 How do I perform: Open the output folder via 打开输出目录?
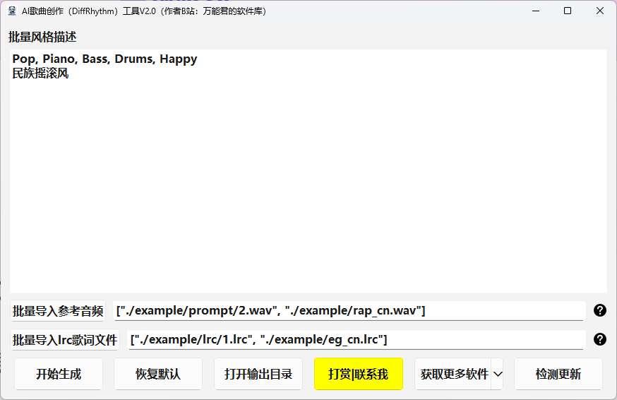258,374
